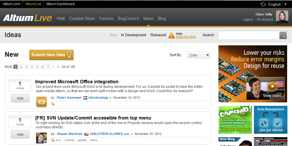Click the Czech flag icon beside JABLOTRON
292x146 pixels.
click(86, 134)
